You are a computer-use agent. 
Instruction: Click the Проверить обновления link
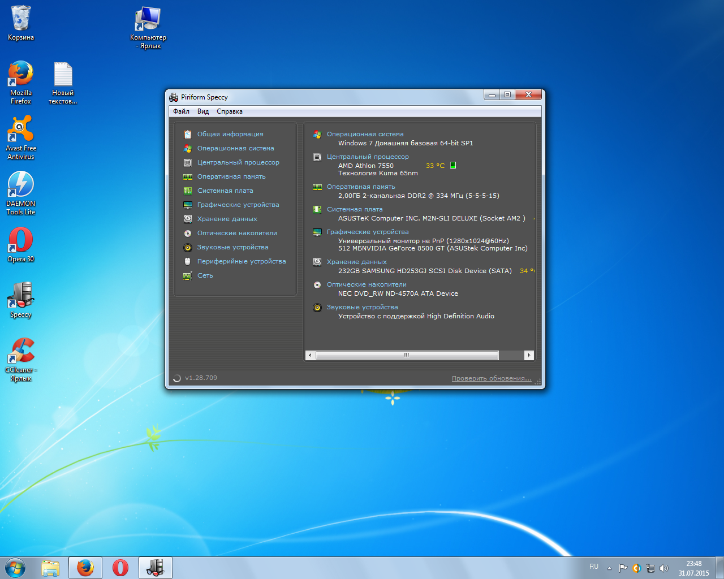492,378
